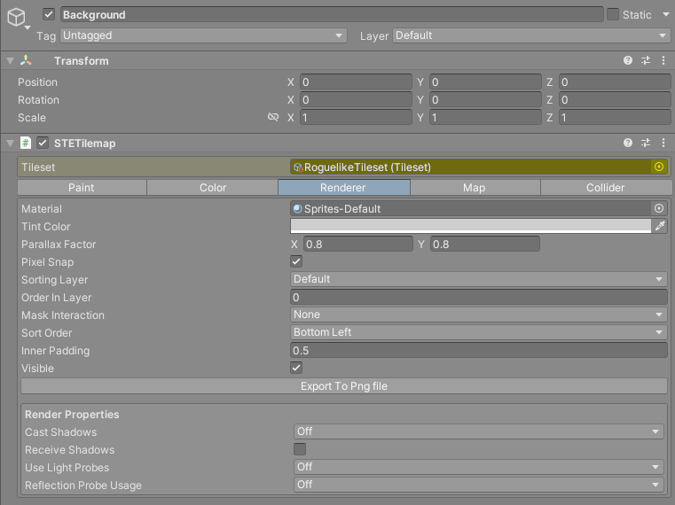
Task: Enable the Static checkbox
Action: point(613,14)
